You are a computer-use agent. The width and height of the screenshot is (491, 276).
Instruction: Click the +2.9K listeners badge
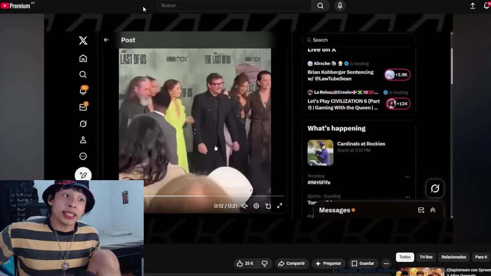[x=397, y=75]
